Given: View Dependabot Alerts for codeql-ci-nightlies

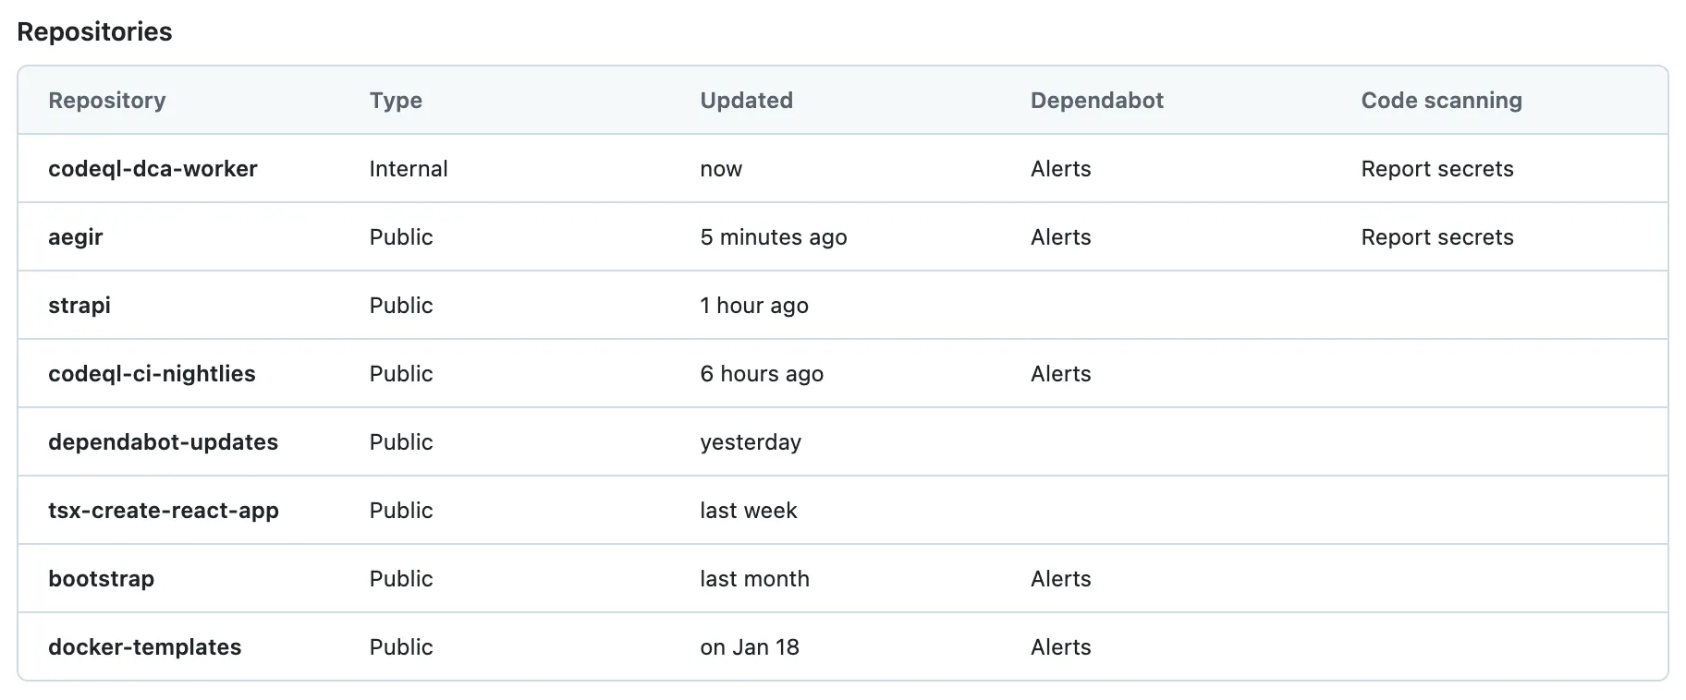Looking at the screenshot, I should point(1060,374).
